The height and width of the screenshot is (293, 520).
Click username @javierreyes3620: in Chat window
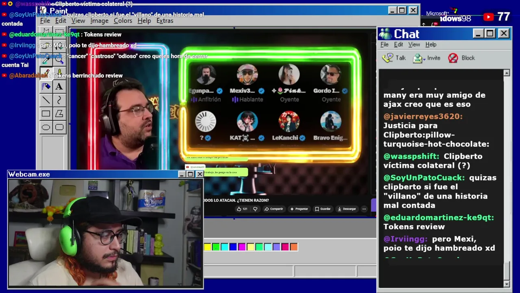[423, 116]
